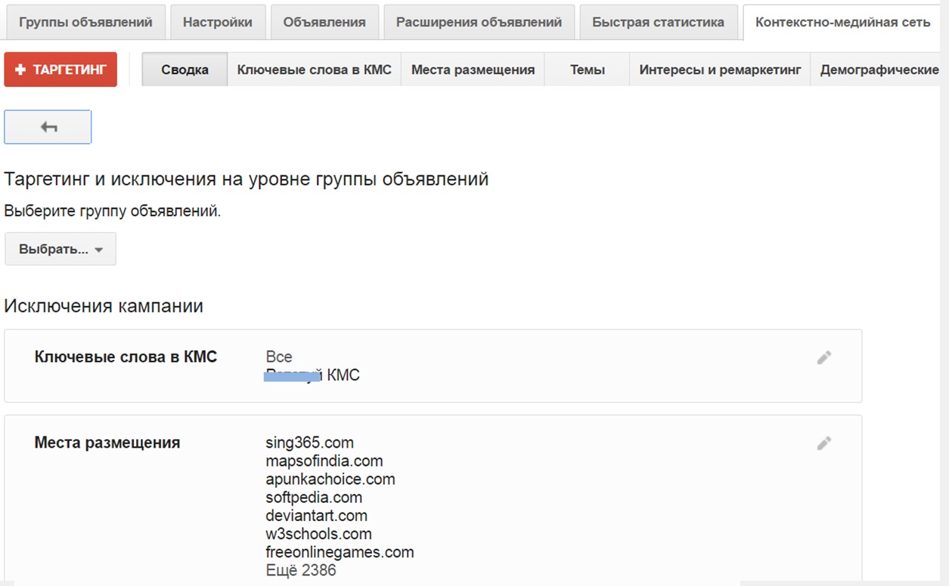Viewport: 949px width, 586px height.
Task: Show more placements via Ещё 2386
Action: click(301, 570)
